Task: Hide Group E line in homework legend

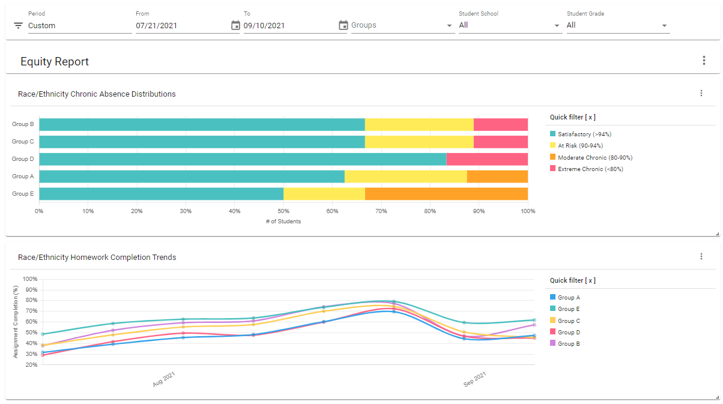Action: [569, 309]
